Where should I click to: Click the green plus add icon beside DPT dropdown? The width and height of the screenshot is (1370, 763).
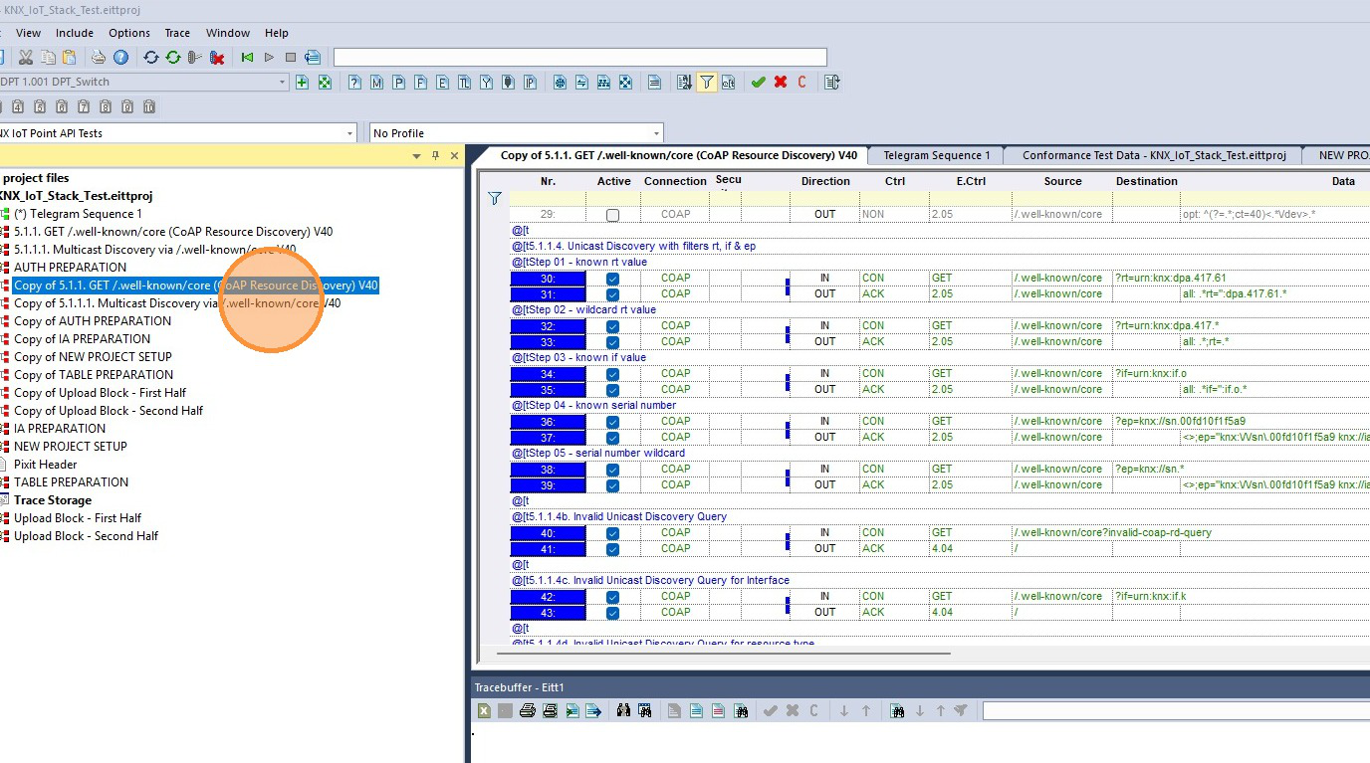[303, 83]
